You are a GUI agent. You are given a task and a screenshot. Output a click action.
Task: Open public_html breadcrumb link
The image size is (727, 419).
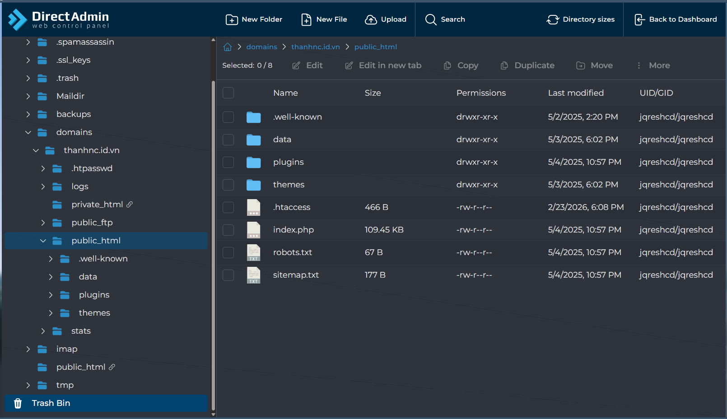pyautogui.click(x=376, y=47)
